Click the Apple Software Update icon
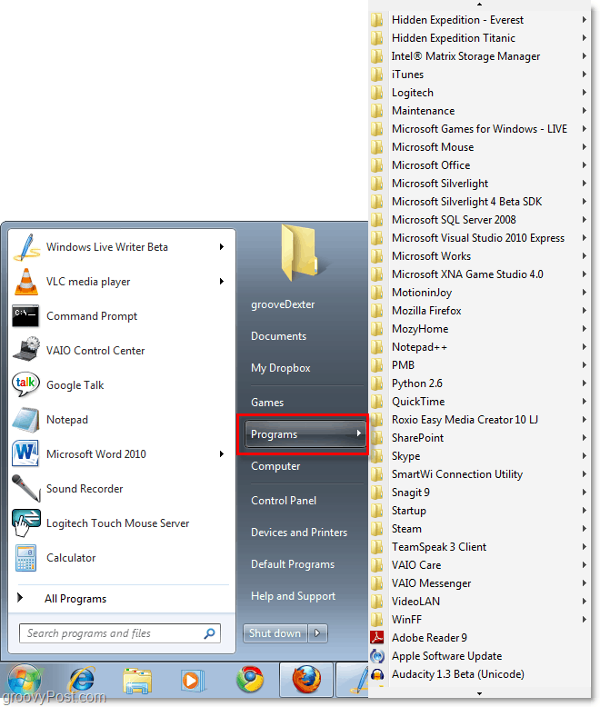 [376, 656]
